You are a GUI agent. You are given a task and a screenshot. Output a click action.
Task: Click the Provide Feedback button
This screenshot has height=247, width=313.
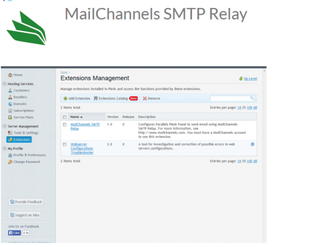point(26,202)
